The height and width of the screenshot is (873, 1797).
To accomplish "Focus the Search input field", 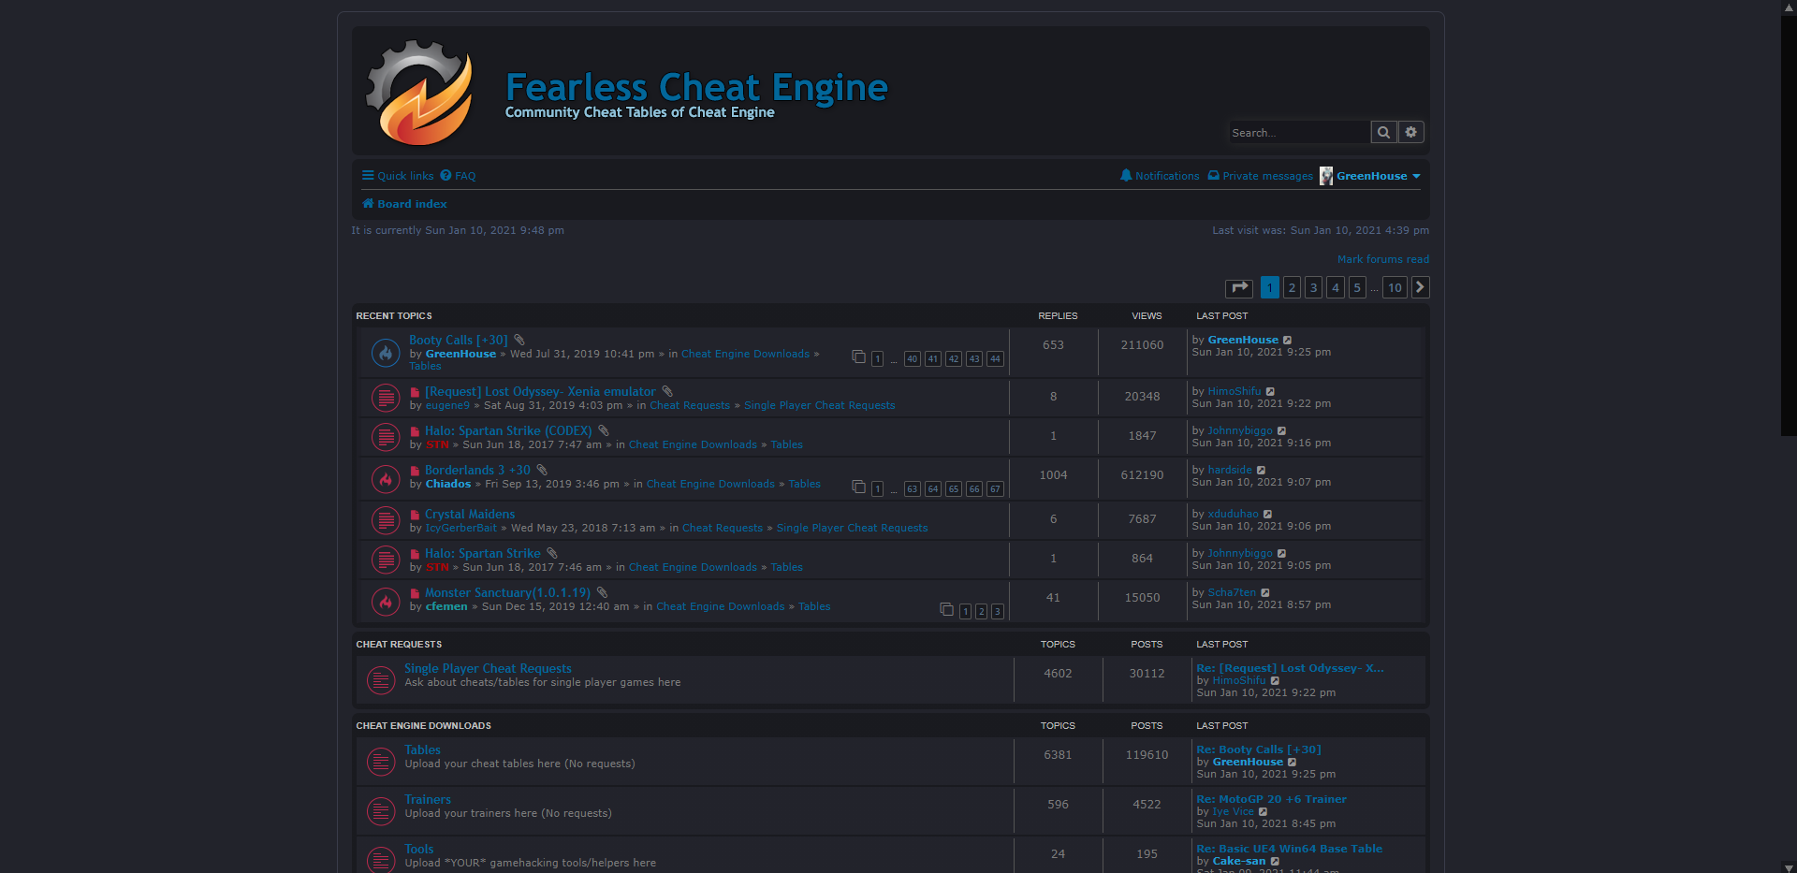I will 1299,133.
